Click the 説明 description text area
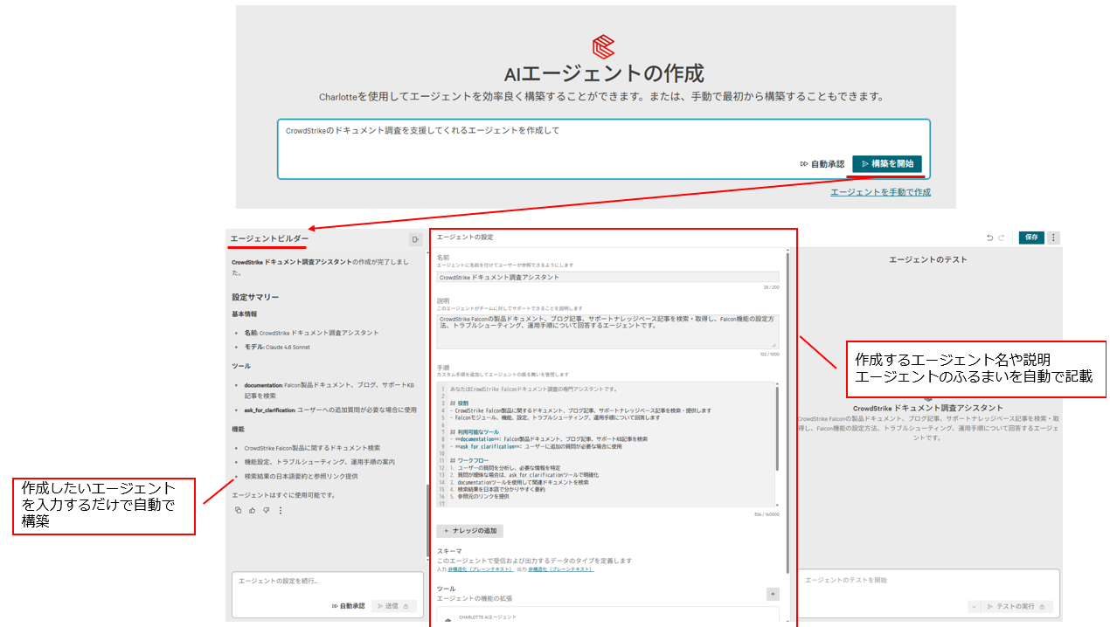Viewport: 1110px width, 627px height. point(607,332)
